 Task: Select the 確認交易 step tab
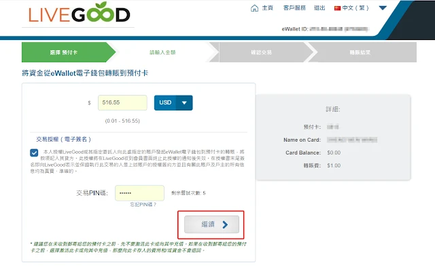point(261,52)
